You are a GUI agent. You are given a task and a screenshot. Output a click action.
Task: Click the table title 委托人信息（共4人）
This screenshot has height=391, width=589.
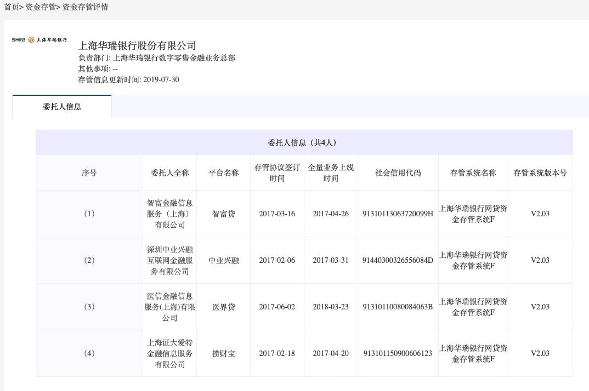click(x=304, y=142)
